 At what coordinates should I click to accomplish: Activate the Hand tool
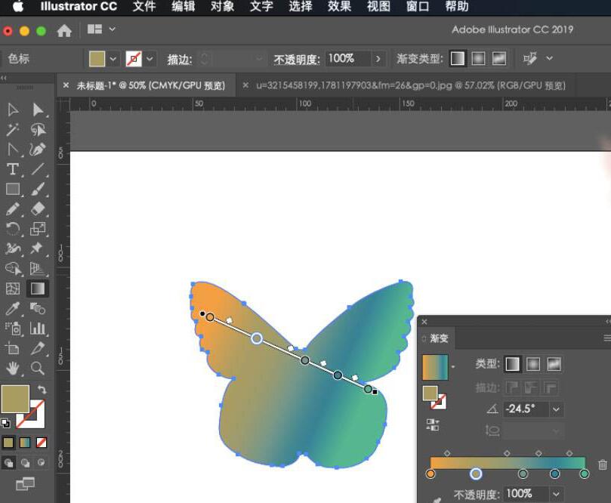click(x=12, y=370)
